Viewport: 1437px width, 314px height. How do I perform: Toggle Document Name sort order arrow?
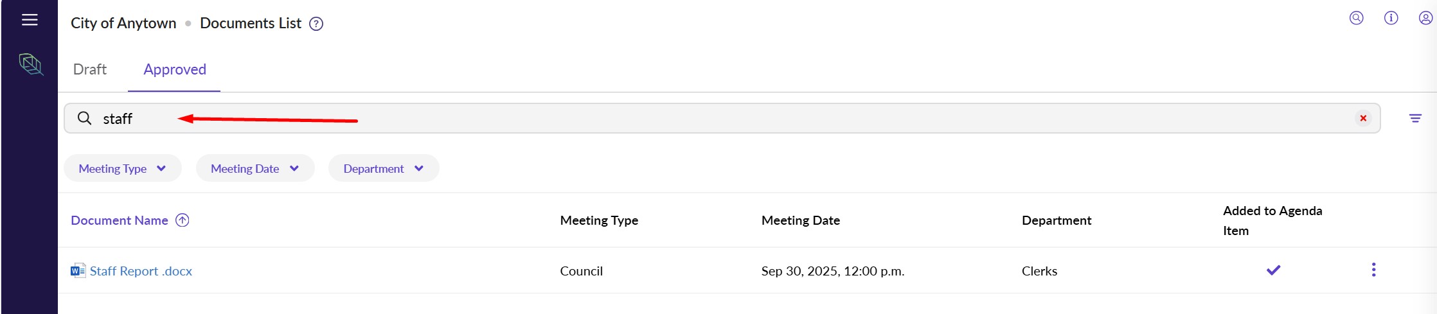183,220
